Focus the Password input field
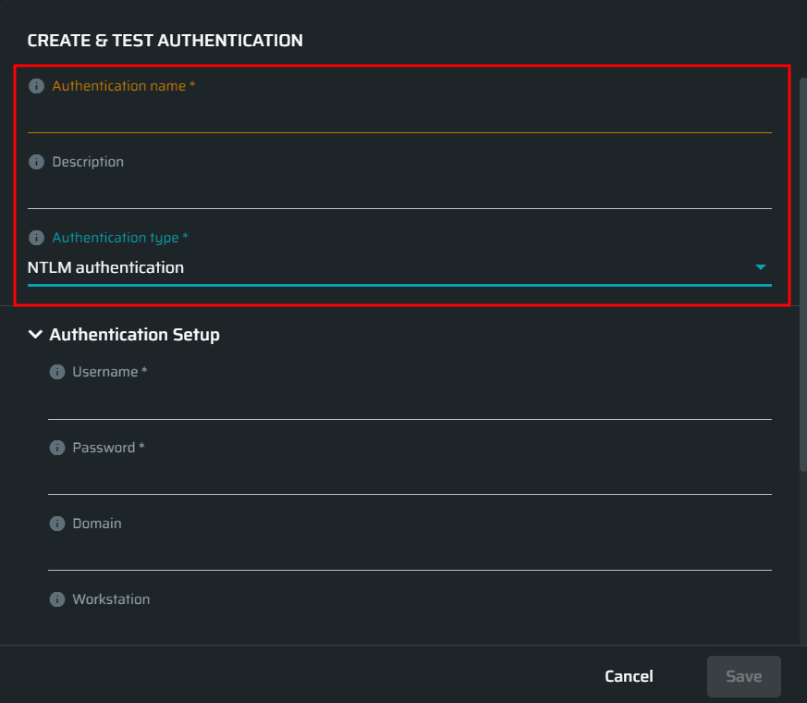807x703 pixels. tap(410, 478)
